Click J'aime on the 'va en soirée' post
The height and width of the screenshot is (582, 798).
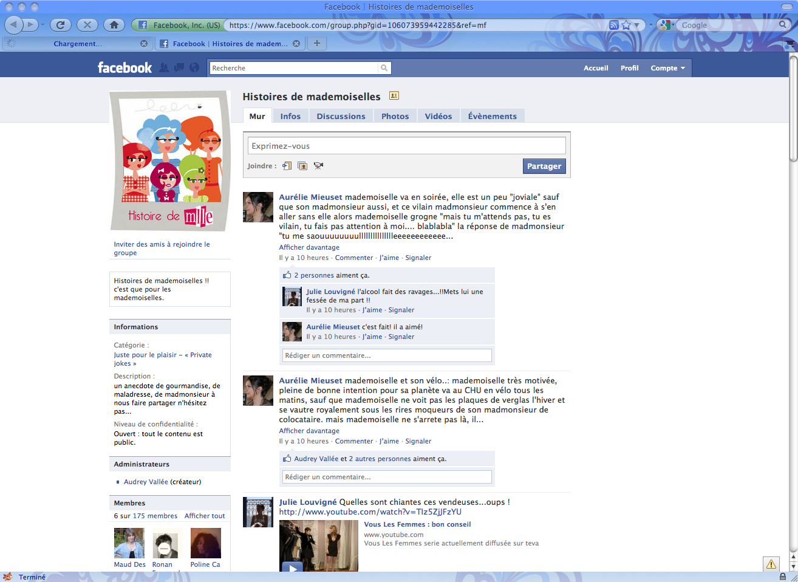tap(389, 258)
